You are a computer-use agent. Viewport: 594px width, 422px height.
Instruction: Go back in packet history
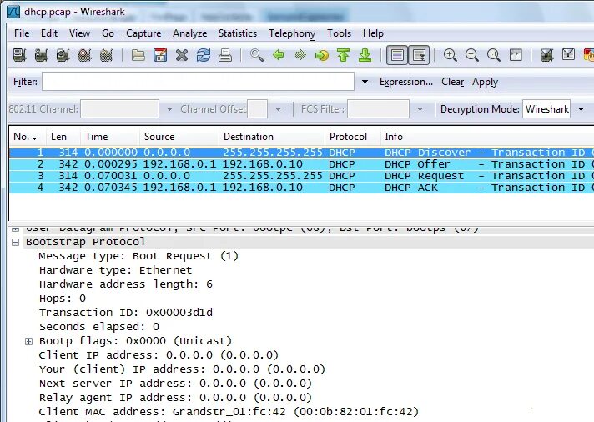click(x=279, y=55)
